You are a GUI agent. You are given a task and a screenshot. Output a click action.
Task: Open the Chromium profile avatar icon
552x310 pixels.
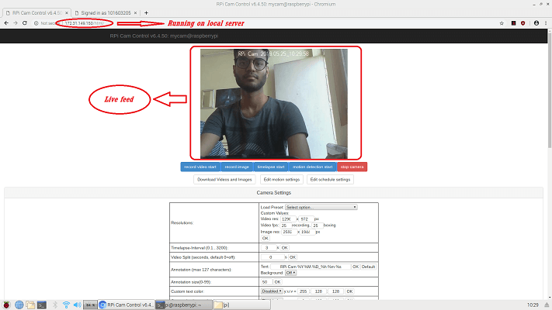[x=536, y=22]
